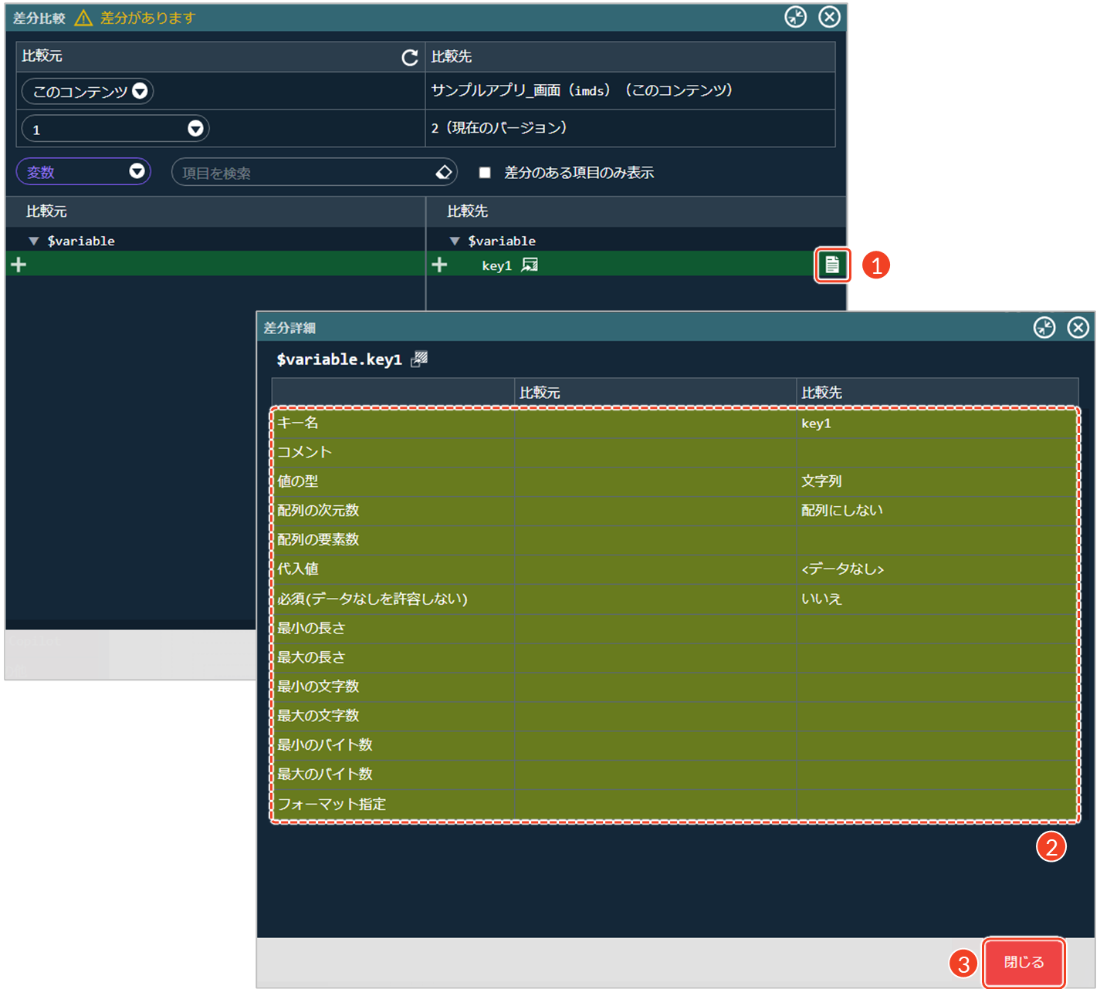Open the 変数 category dropdown
The width and height of the screenshot is (1100, 989).
(83, 171)
